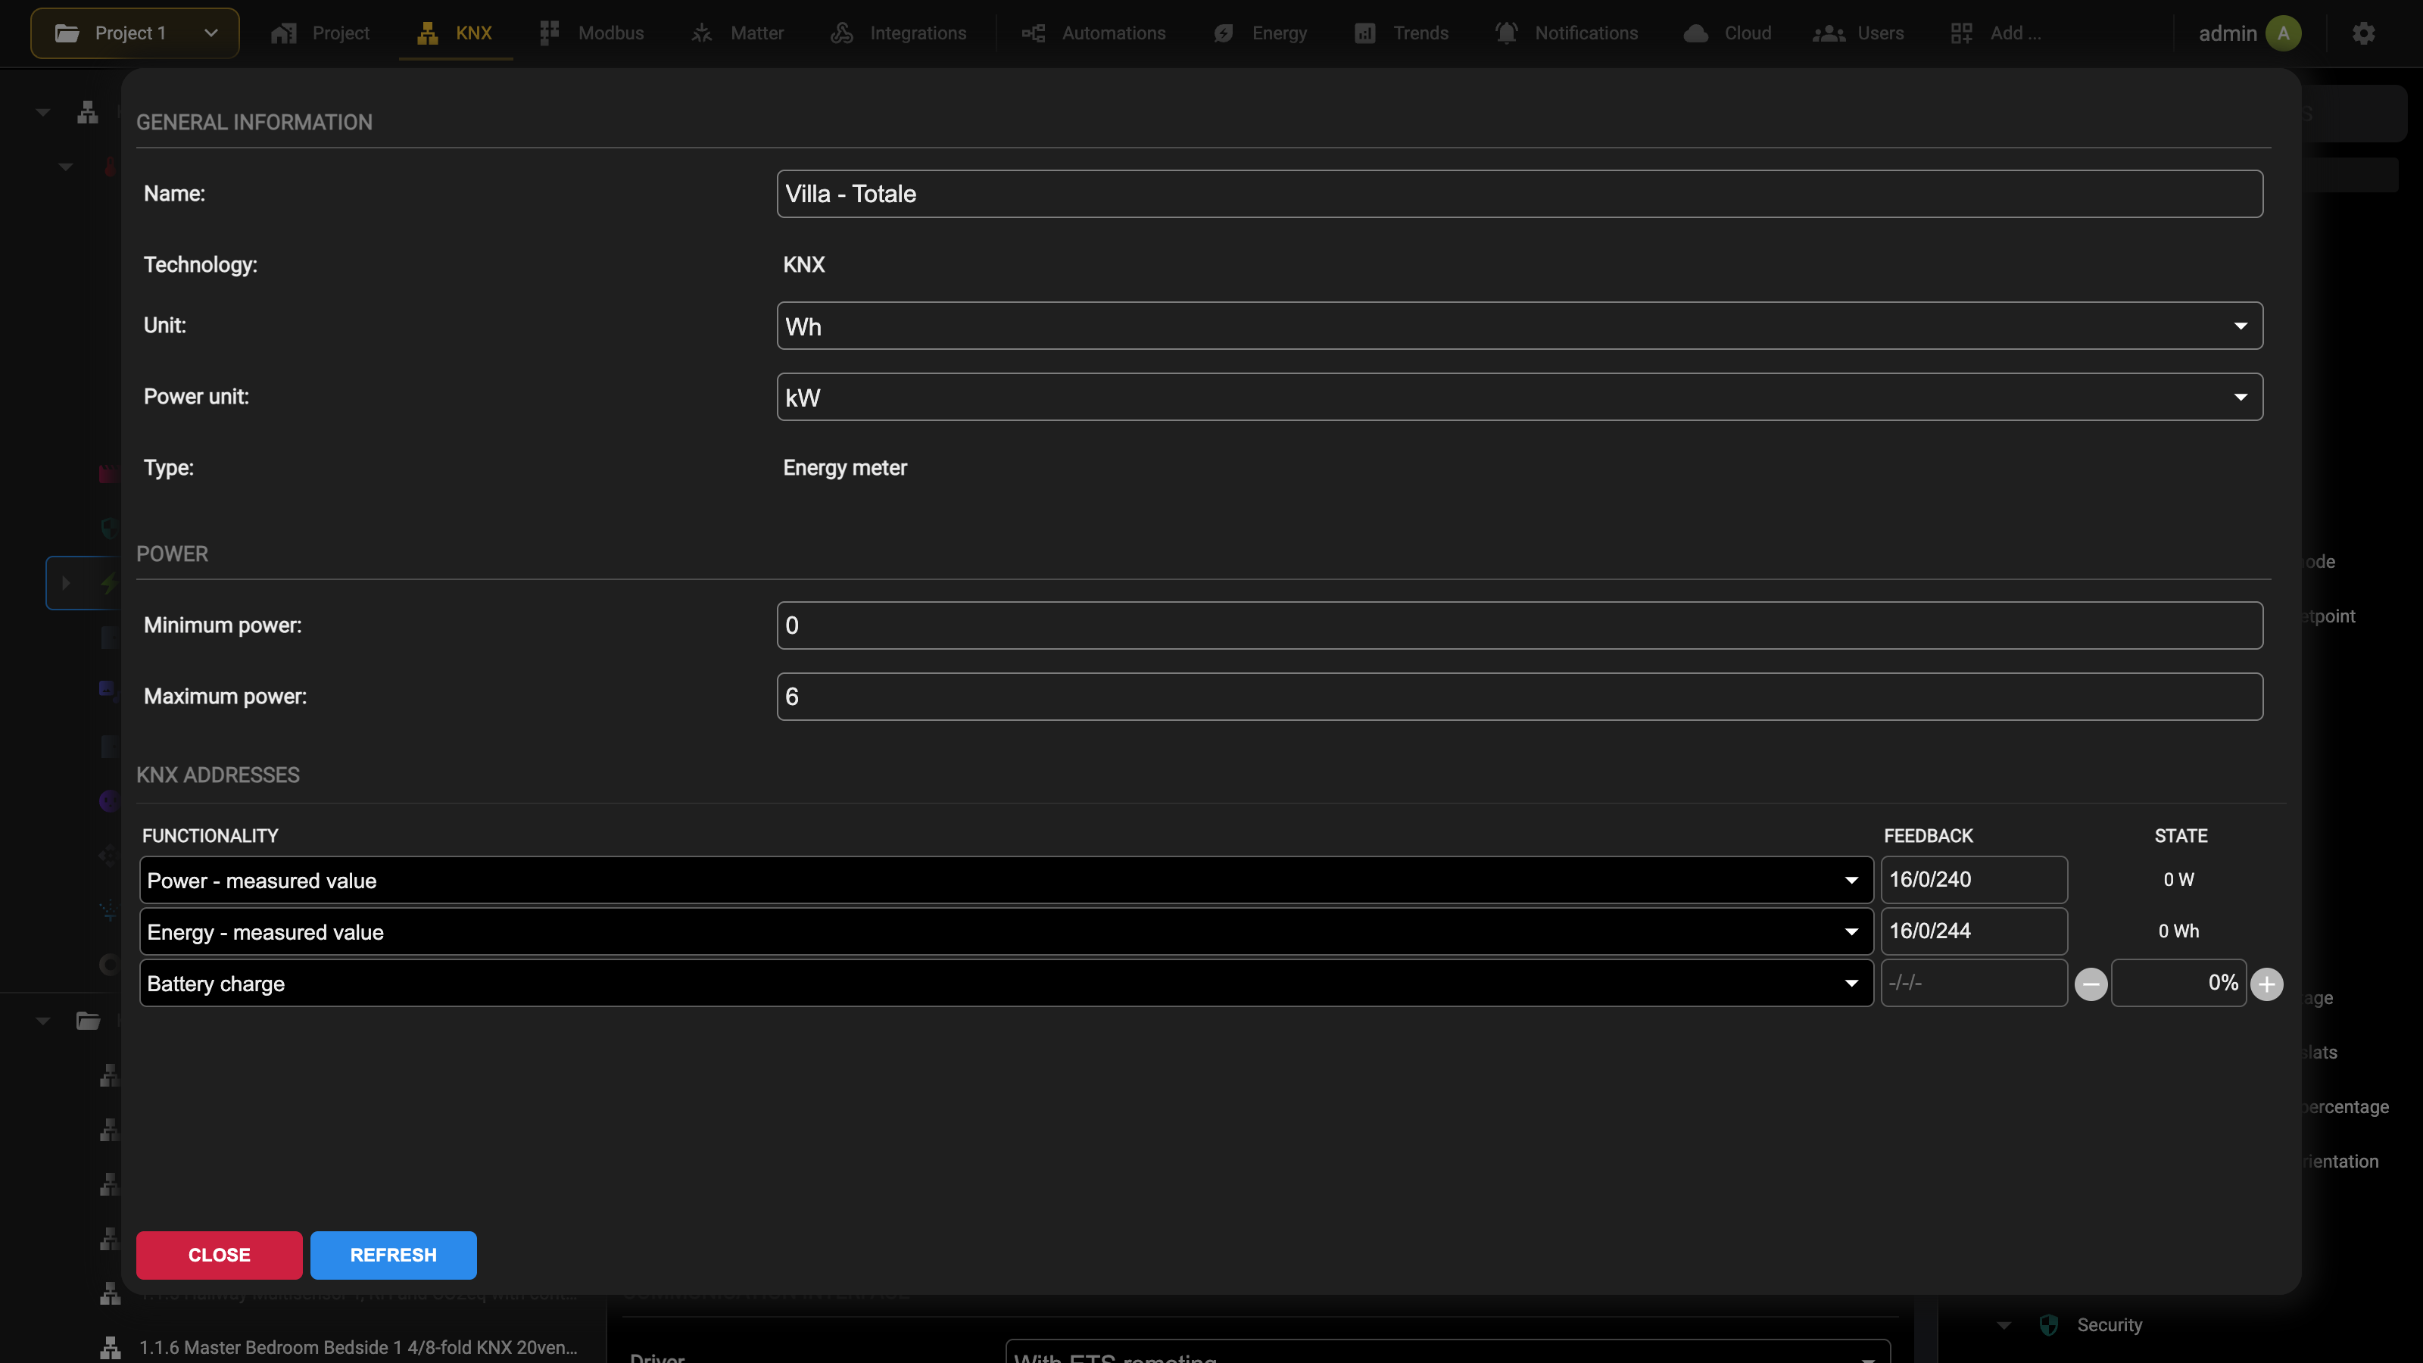This screenshot has width=2423, height=1363.
Task: Increase battery charge with the plus button
Action: pos(2267,984)
